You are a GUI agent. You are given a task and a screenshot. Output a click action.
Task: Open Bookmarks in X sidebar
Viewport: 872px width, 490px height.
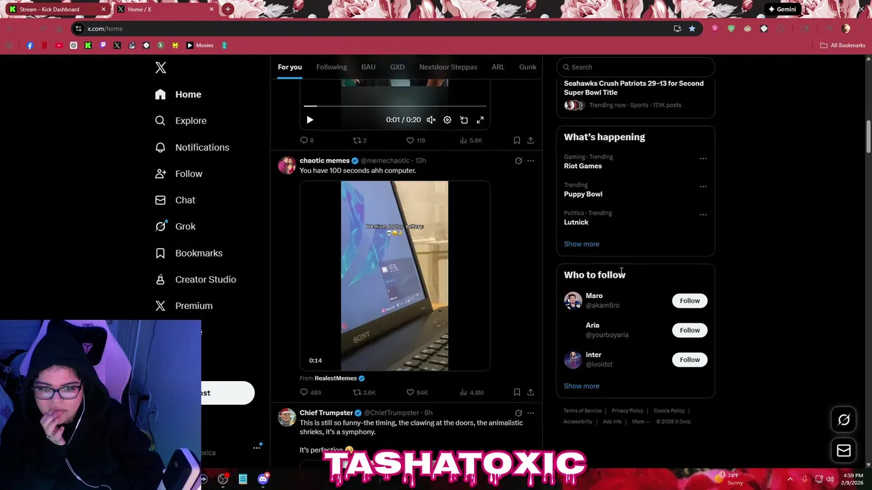tap(189, 253)
